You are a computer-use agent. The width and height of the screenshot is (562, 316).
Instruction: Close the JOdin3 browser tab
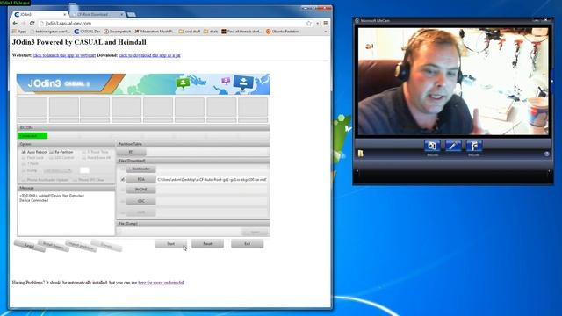click(65, 14)
